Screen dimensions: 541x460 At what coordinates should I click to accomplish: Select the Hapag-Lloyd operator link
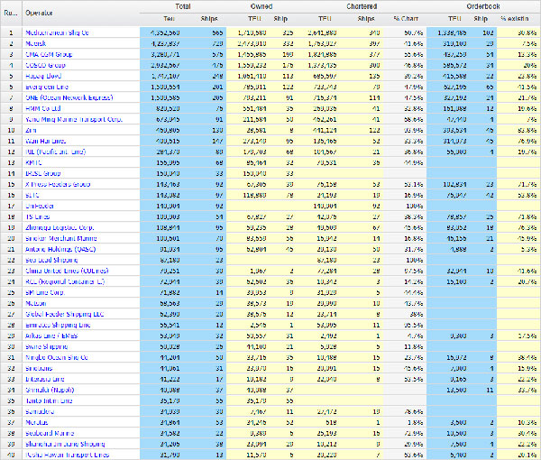pyautogui.click(x=43, y=76)
